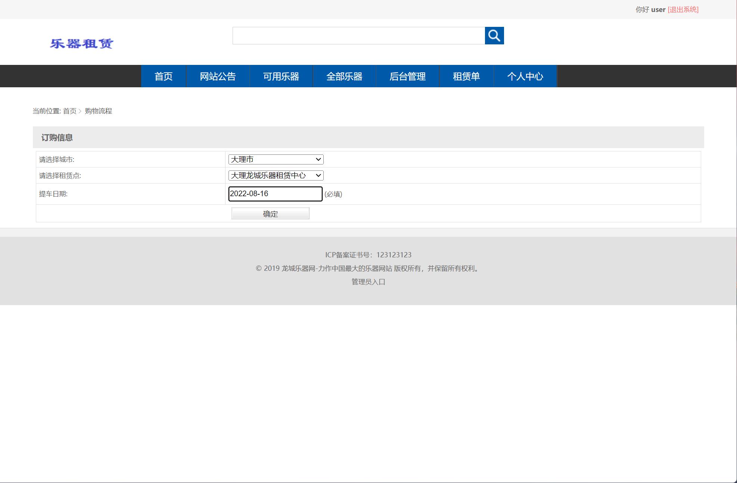Screen dimensions: 737x483
Task: Open 管理员入口 admin entrance link
Action: point(368,282)
